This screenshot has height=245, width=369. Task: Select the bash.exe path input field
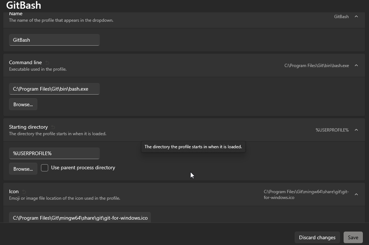click(54, 88)
